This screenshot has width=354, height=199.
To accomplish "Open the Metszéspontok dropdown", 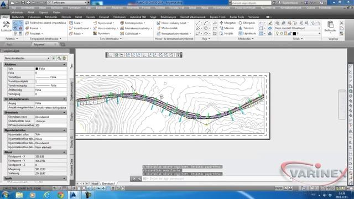I will tap(133, 23).
